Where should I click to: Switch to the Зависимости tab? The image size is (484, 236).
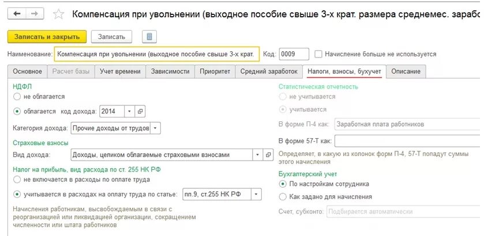pos(170,71)
